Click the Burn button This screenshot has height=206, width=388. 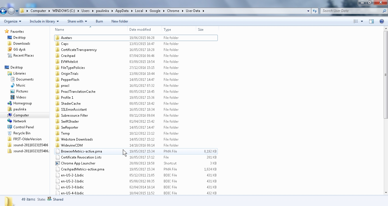click(x=99, y=21)
